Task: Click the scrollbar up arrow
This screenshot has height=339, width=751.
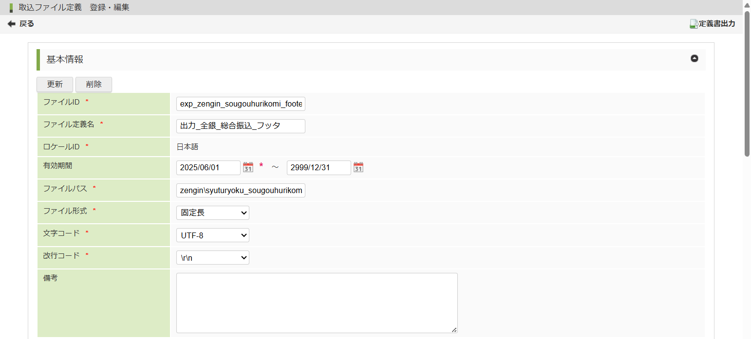Action: coord(747,4)
